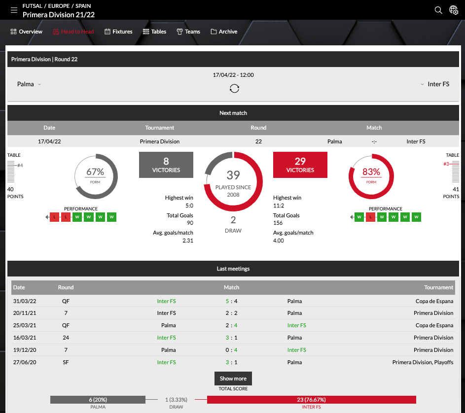
Task: Open the Teams tab
Action: [x=188, y=32]
